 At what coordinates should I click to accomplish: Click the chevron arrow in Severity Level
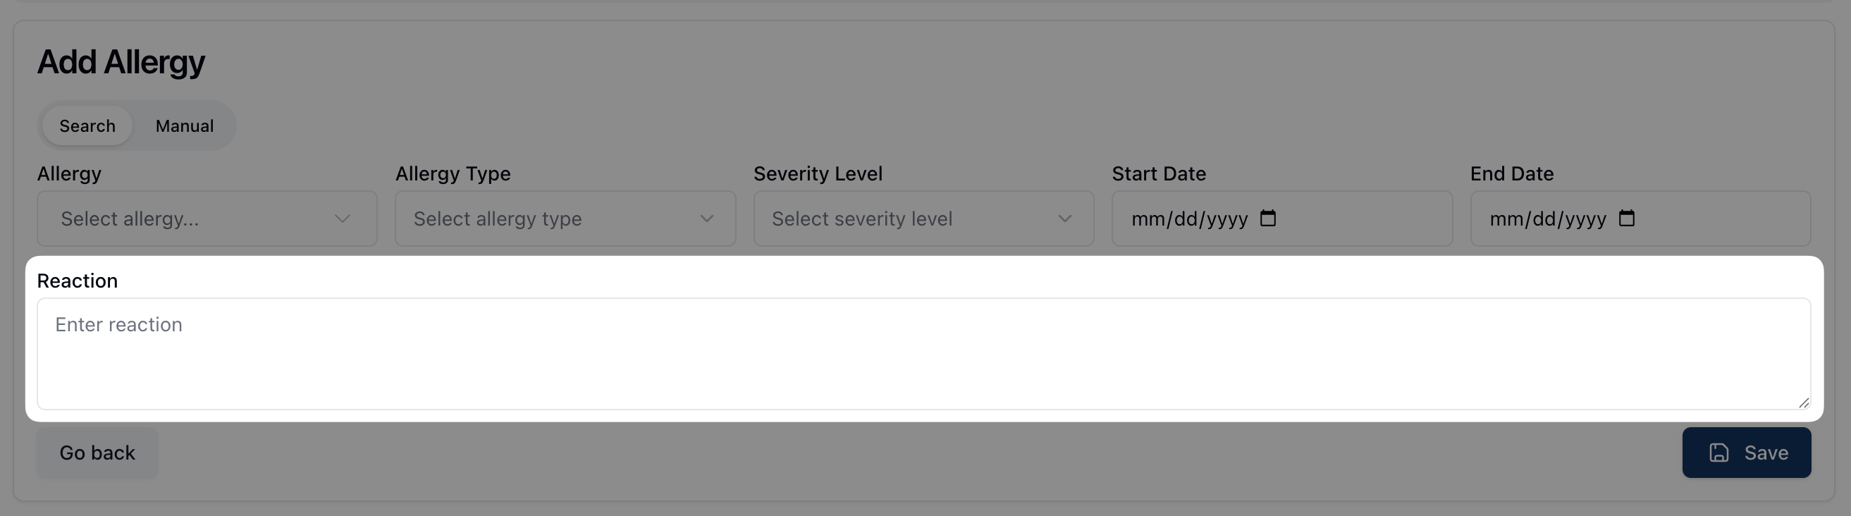point(1065,219)
